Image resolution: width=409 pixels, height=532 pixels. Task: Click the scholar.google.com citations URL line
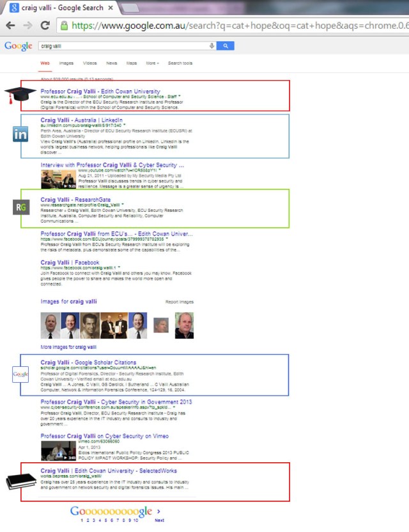(98, 367)
